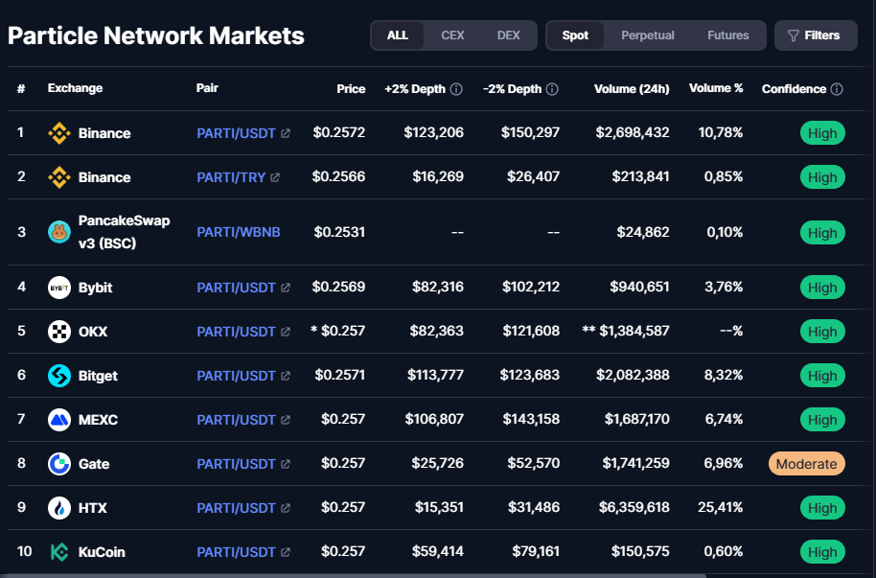Viewport: 876px width, 578px height.
Task: Select the Spot market tab
Action: [575, 35]
